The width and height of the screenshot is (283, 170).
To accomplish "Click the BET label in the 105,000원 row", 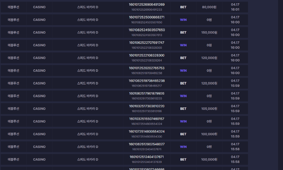I will tap(183, 109).
